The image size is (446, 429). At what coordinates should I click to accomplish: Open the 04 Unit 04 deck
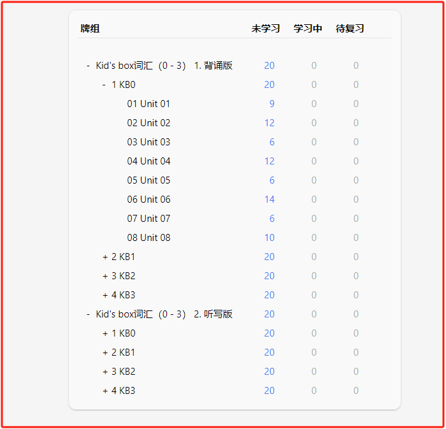[148, 161]
